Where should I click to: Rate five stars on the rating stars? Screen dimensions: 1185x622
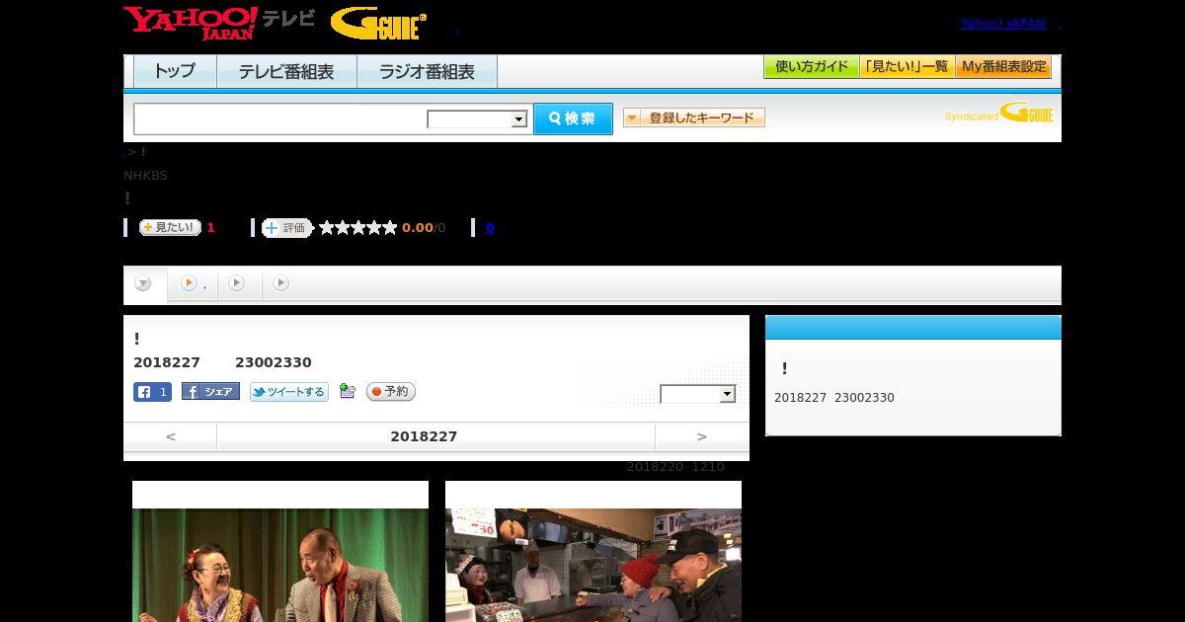[x=390, y=228]
